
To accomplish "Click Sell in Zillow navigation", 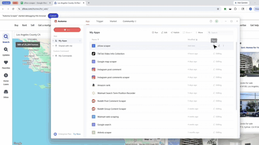I will coord(32,25).
